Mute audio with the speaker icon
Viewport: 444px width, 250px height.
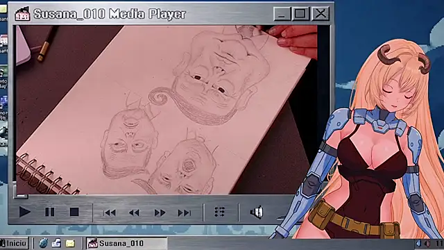(257, 212)
